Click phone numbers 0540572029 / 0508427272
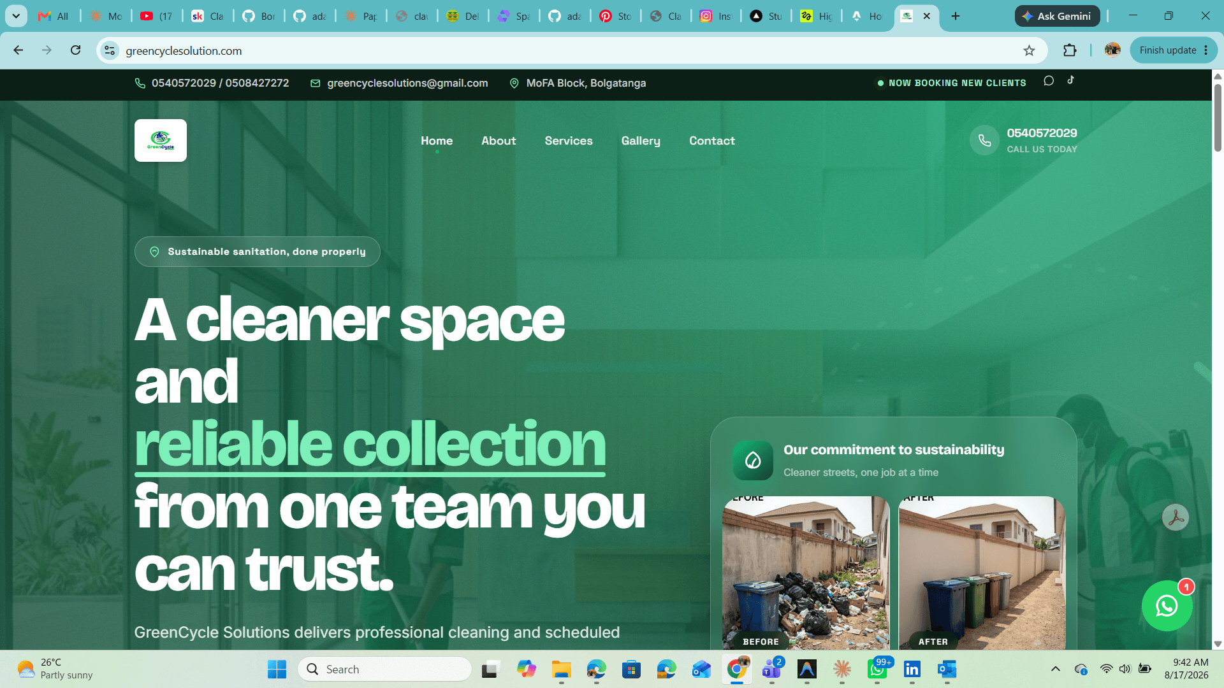The width and height of the screenshot is (1224, 688). click(x=220, y=83)
